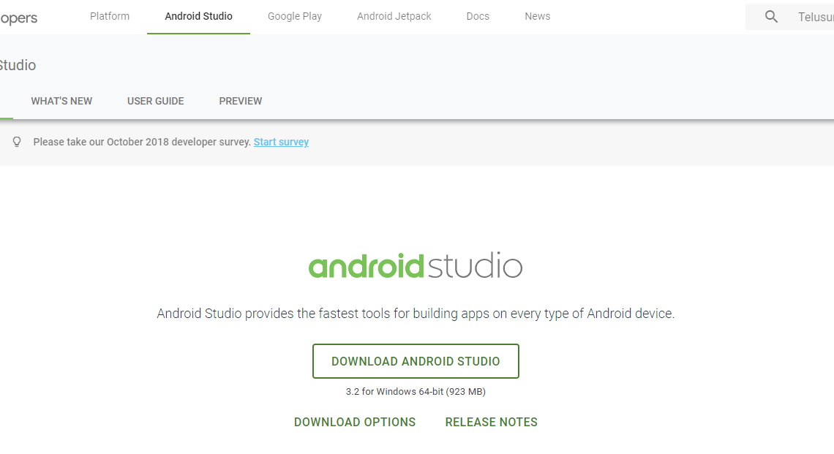834x454 pixels.
Task: Click the 3.2 for Windows 64-bit text
Action: (416, 392)
